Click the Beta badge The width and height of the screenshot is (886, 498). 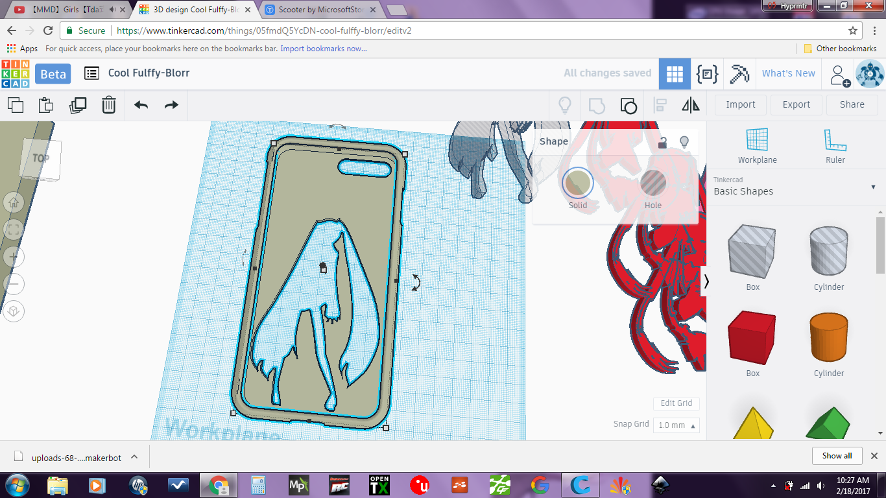[53, 74]
